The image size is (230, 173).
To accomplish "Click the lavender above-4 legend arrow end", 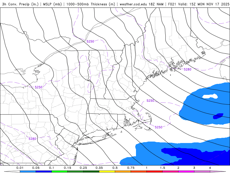I will click(x=218, y=172).
